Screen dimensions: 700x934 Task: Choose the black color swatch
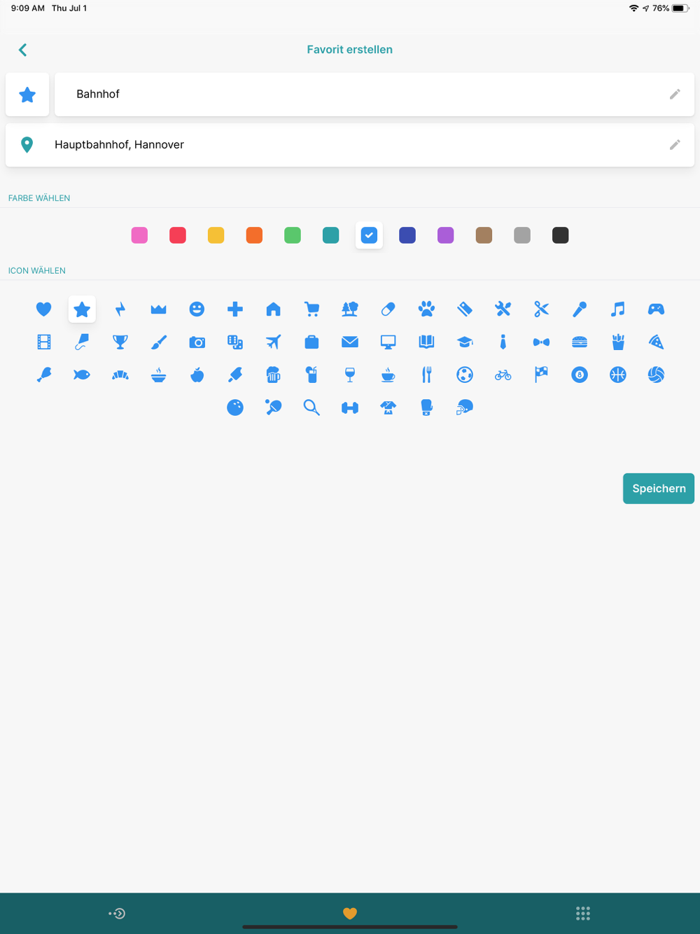[561, 235]
